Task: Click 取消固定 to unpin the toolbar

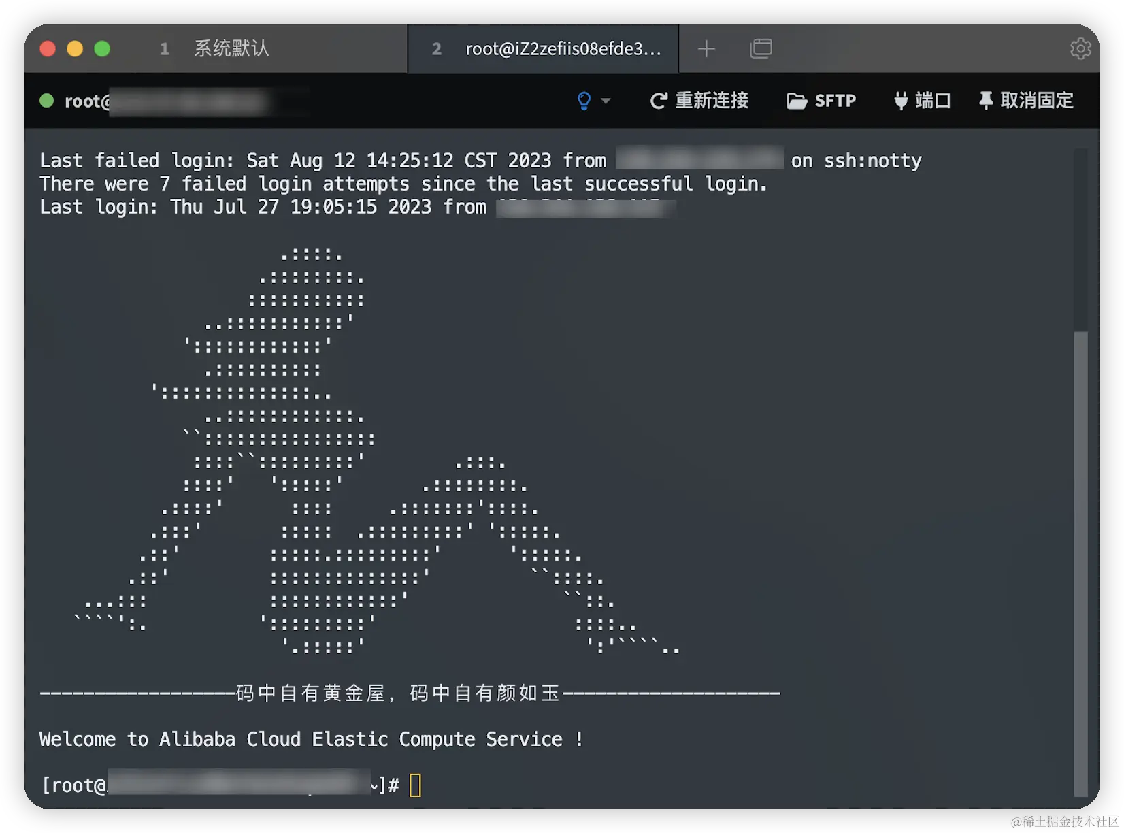Action: [x=1026, y=101]
